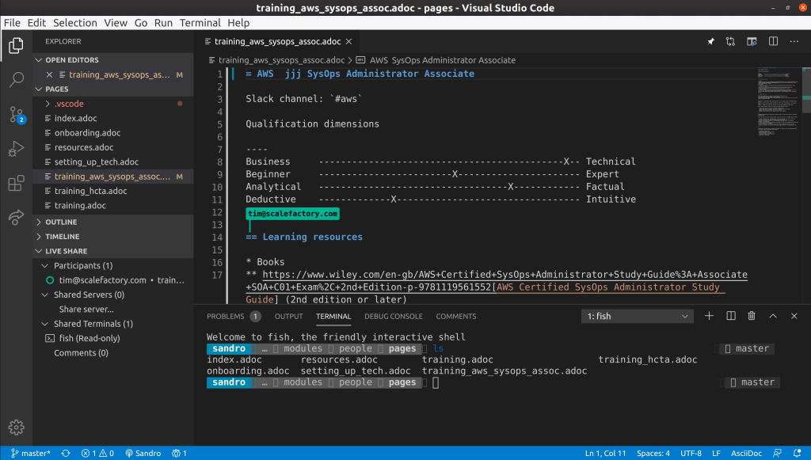The image size is (811, 460).
Task: Open the Explorer view in activity bar
Action: tap(16, 45)
